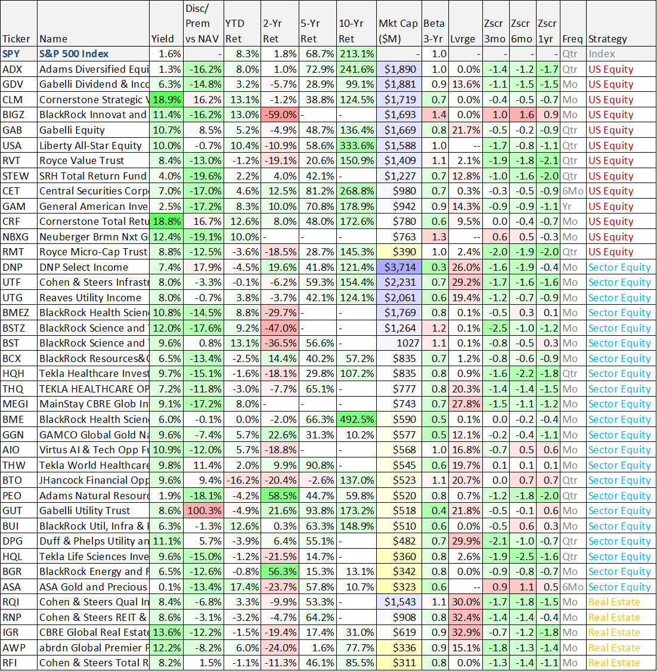The height and width of the screenshot is (671, 657).
Task: Click the AWP ticker cell
Action: tap(19, 648)
